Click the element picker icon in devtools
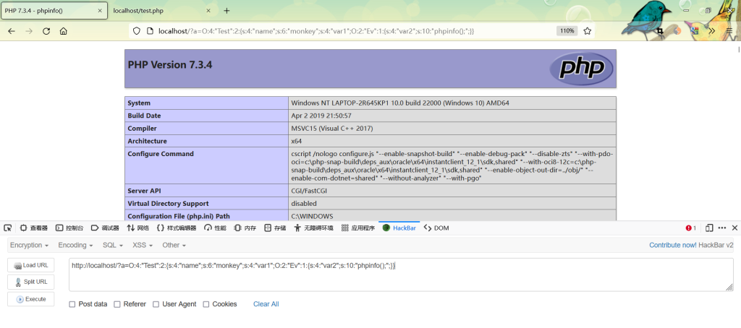Image resolution: width=741 pixels, height=328 pixels. 8,228
